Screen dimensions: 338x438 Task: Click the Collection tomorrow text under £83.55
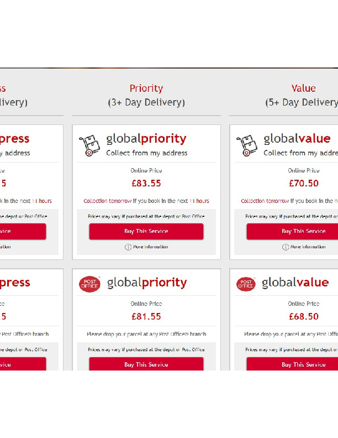[108, 201]
